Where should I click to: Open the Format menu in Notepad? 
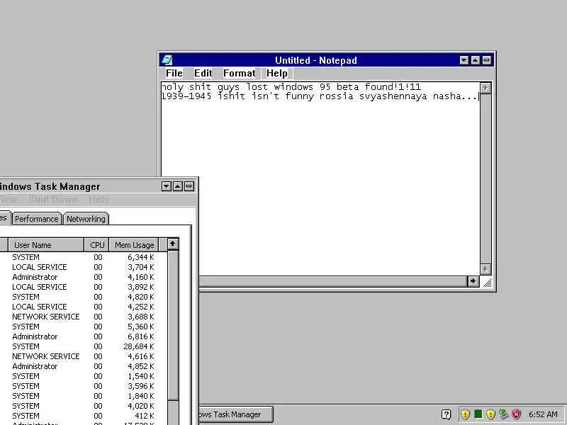(x=239, y=74)
